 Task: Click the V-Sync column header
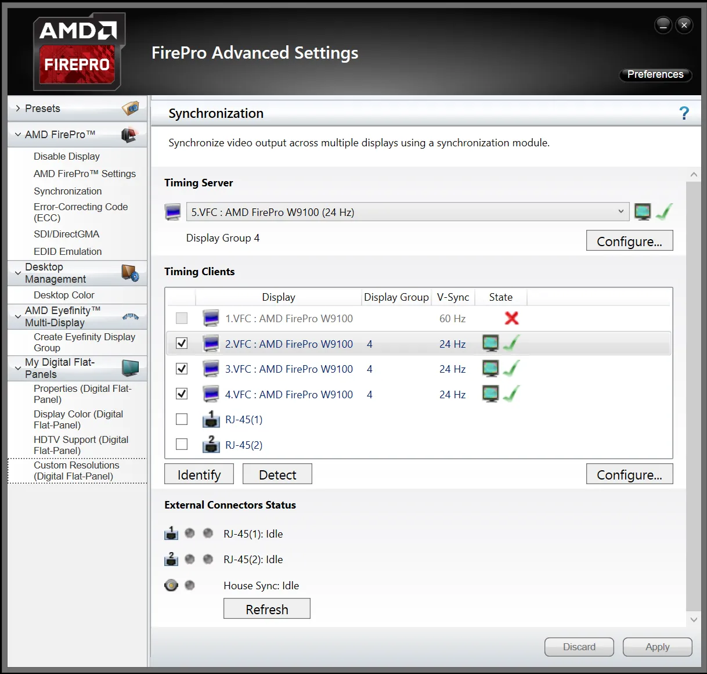pyautogui.click(x=453, y=297)
